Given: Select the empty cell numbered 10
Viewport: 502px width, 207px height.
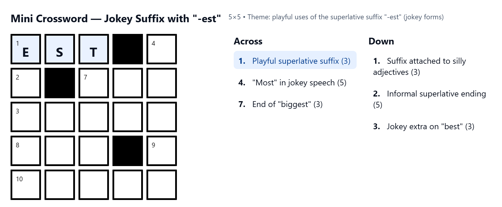Looking at the screenshot, I should point(26,185).
